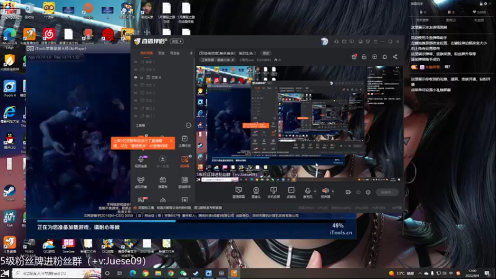Screen dimensions: 496x279
Task: Click the edit pencil next to category label
Action: (x=233, y=60)
